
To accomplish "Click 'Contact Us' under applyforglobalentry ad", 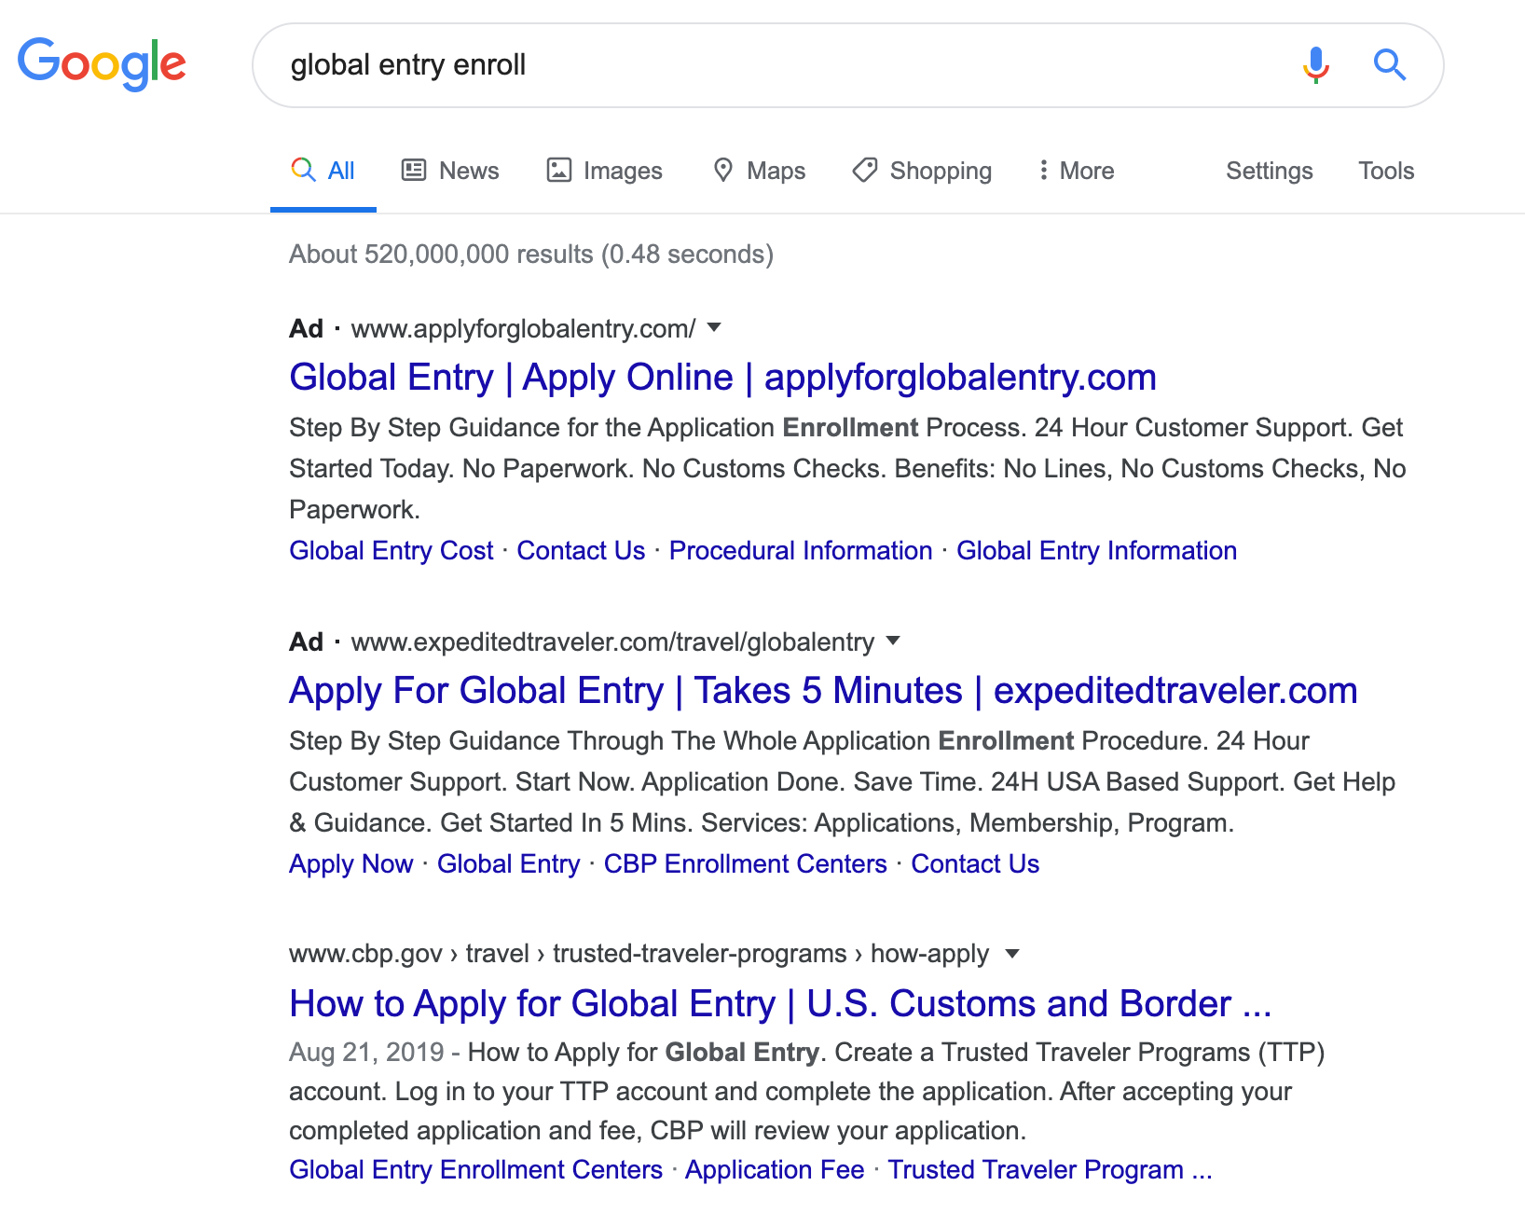I will click(581, 551).
